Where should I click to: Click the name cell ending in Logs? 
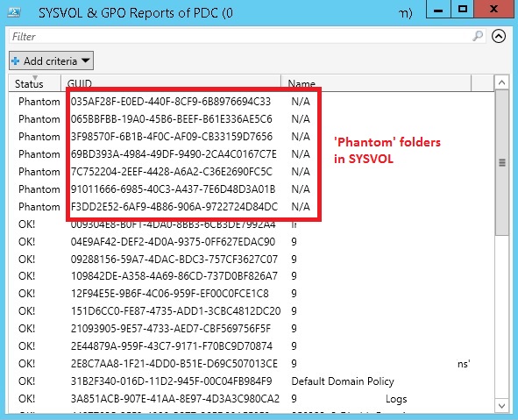pyautogui.click(x=349, y=399)
